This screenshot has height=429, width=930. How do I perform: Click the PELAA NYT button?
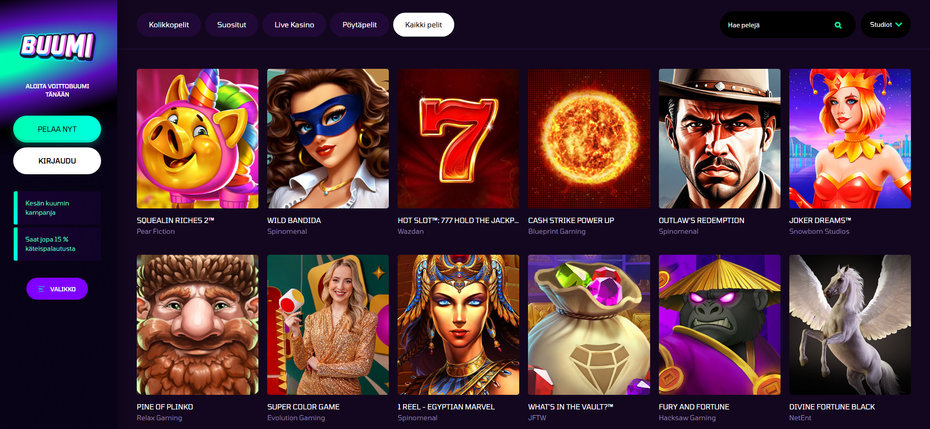[57, 129]
